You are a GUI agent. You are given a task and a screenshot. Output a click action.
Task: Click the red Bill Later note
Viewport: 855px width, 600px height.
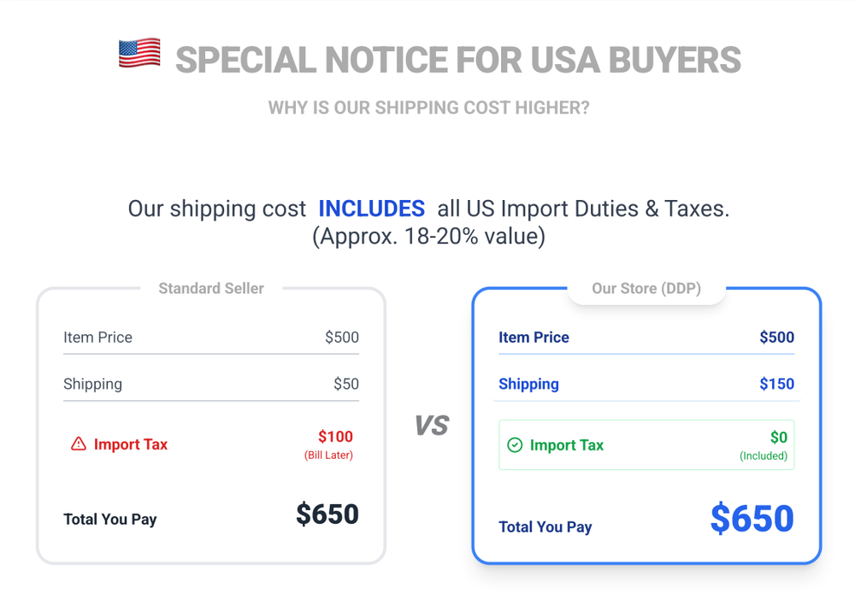(x=328, y=456)
